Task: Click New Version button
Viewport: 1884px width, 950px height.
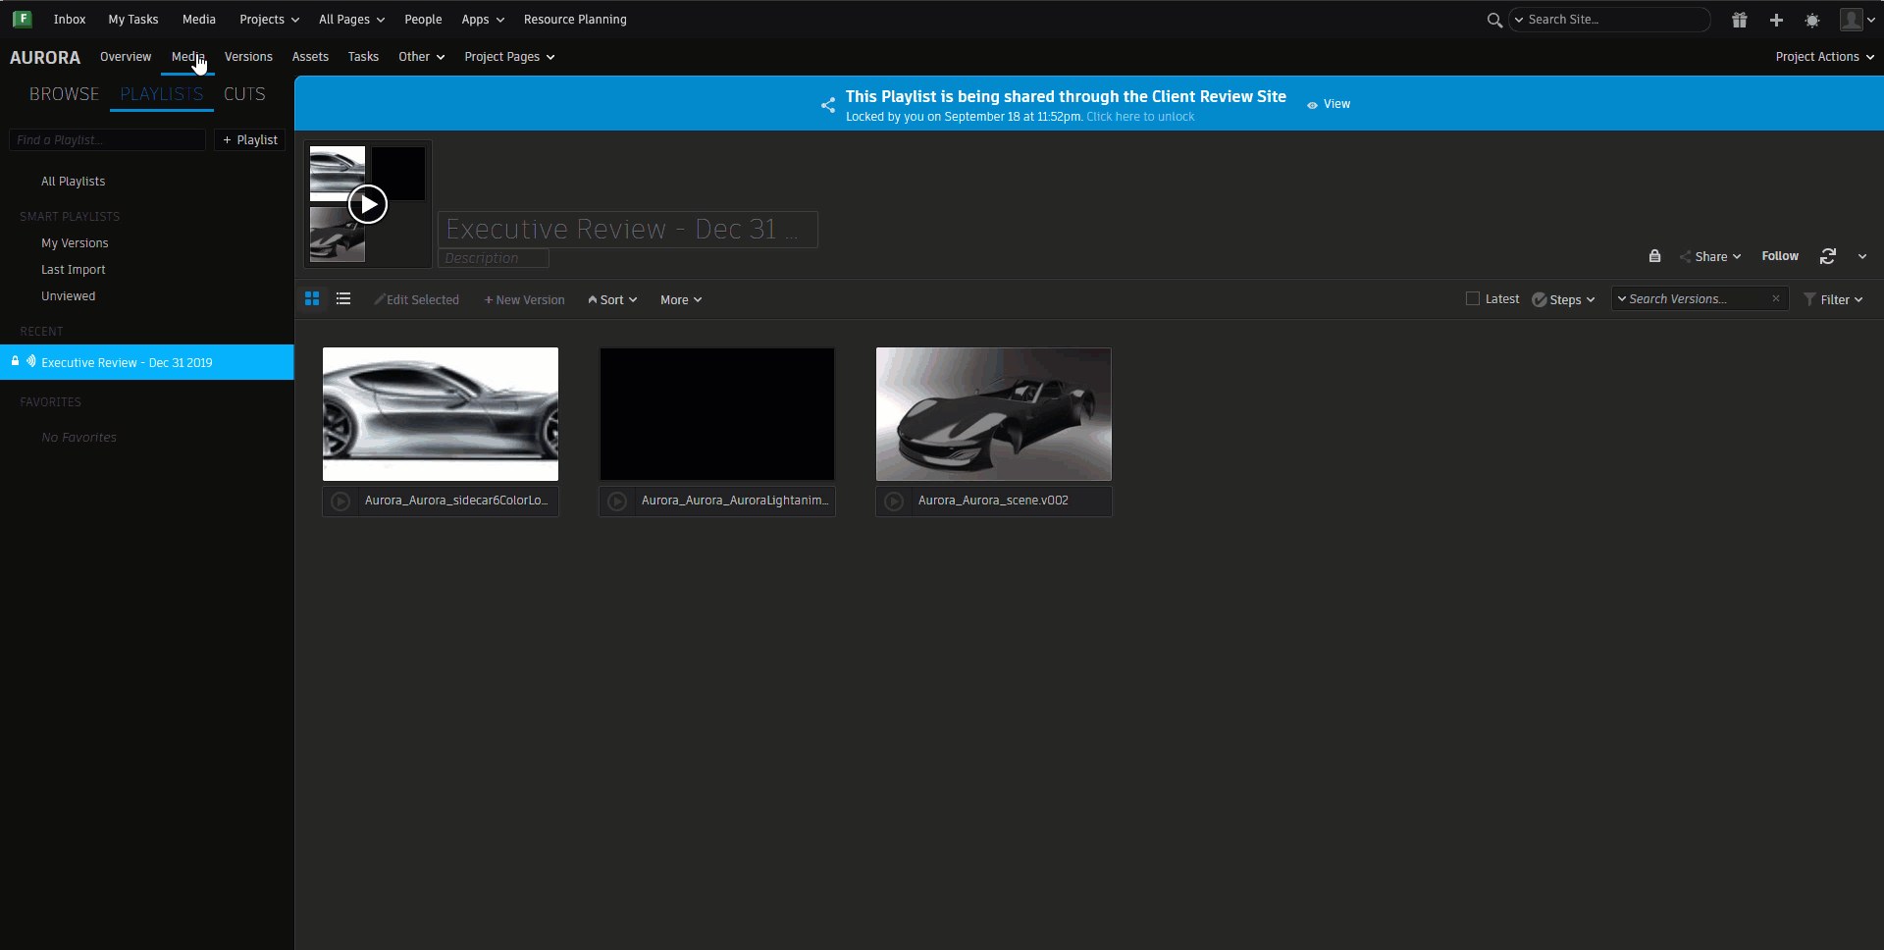Action: [x=525, y=300]
